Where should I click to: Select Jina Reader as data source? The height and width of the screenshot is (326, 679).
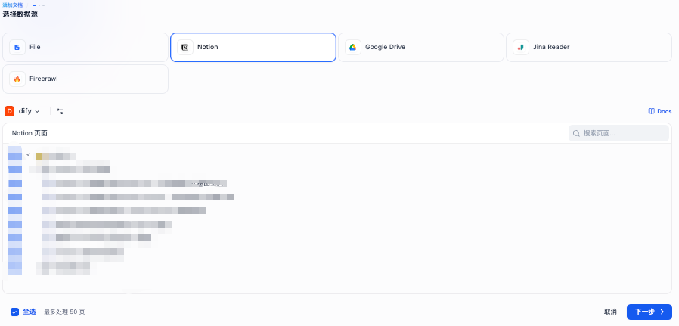[x=589, y=47]
